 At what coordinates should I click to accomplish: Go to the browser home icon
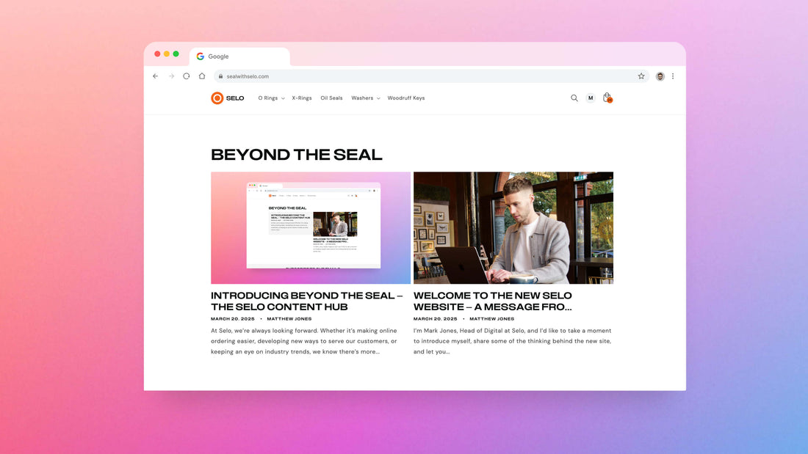pyautogui.click(x=202, y=76)
